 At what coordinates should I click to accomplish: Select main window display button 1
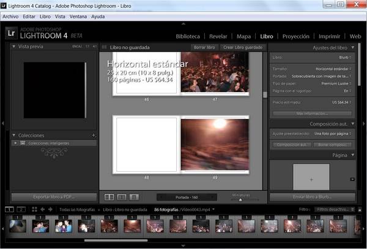(9, 209)
